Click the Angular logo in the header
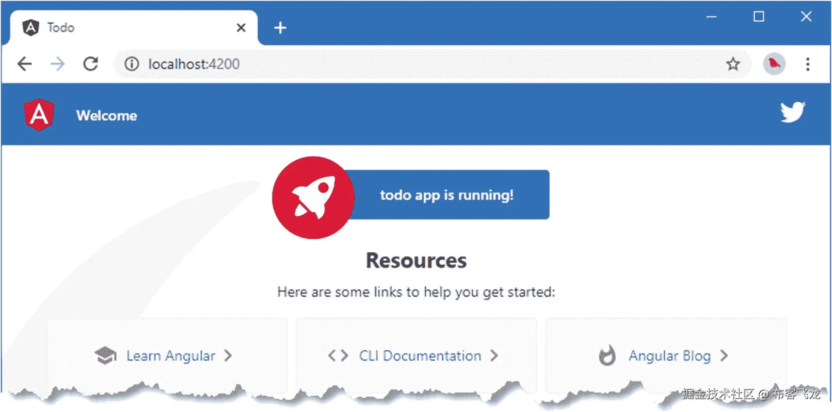 [x=39, y=115]
